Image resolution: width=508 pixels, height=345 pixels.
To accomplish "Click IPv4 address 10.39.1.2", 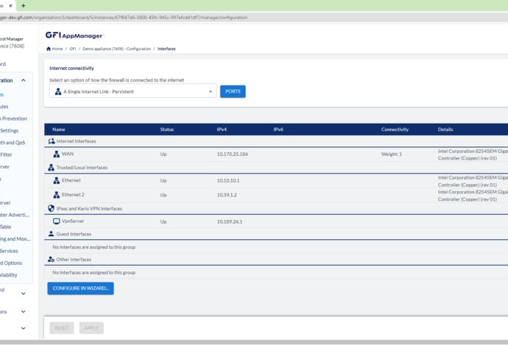I will [x=227, y=195].
